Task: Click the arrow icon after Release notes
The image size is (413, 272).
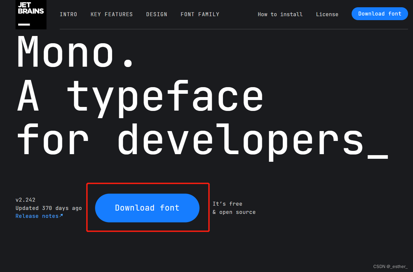Action: [x=61, y=216]
